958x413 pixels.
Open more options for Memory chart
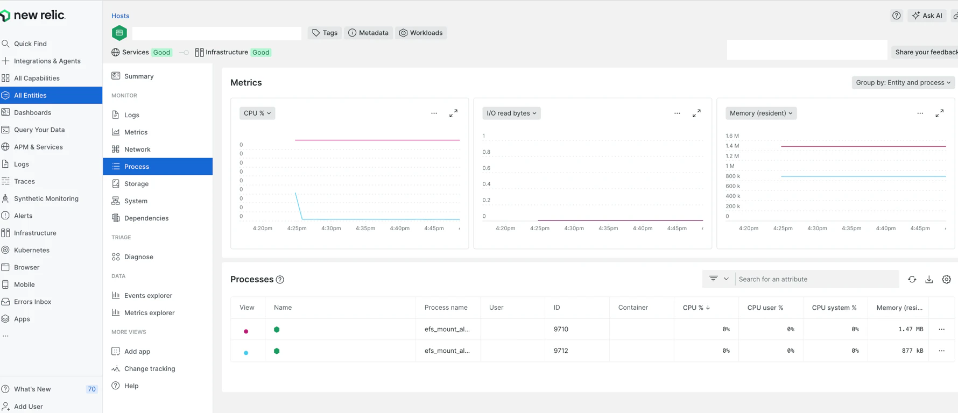click(x=920, y=113)
